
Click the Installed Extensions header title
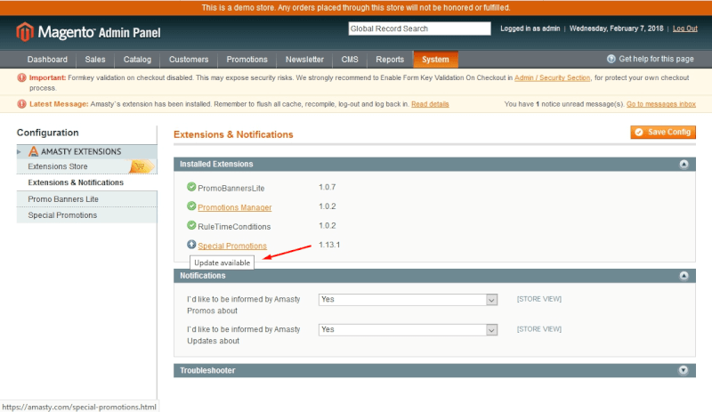click(x=216, y=164)
